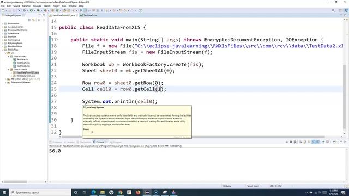Open the Display Selected Console dropdown

click(x=331, y=142)
